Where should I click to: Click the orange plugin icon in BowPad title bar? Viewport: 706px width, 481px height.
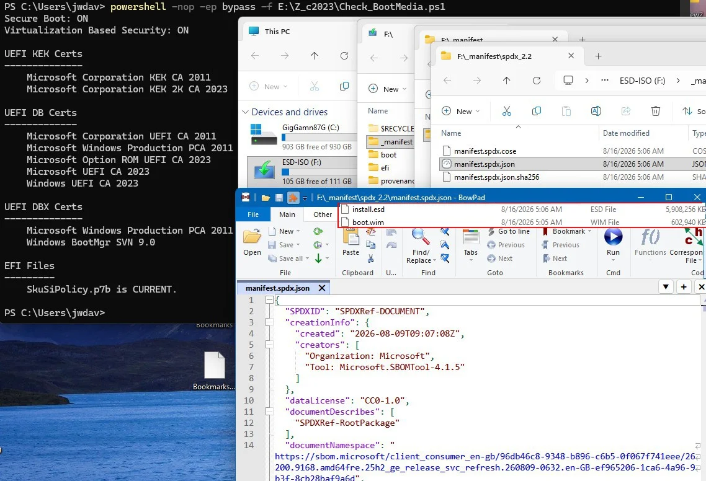point(293,198)
